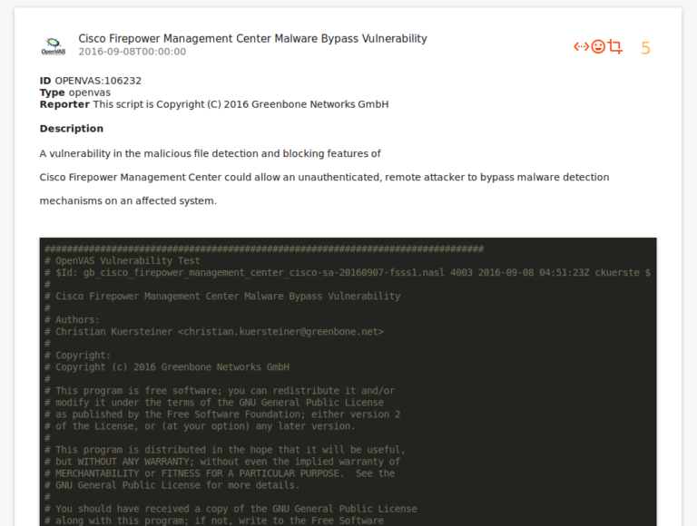697x526 pixels.
Task: Click the description line starting 'Cisco Firepower Management Center could'
Action: pos(324,177)
